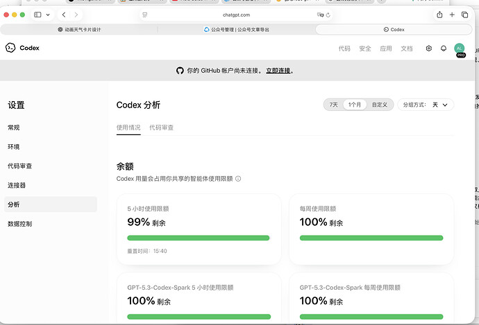Switch to the 使用情况 tab
This screenshot has width=479, height=325.
128,128
